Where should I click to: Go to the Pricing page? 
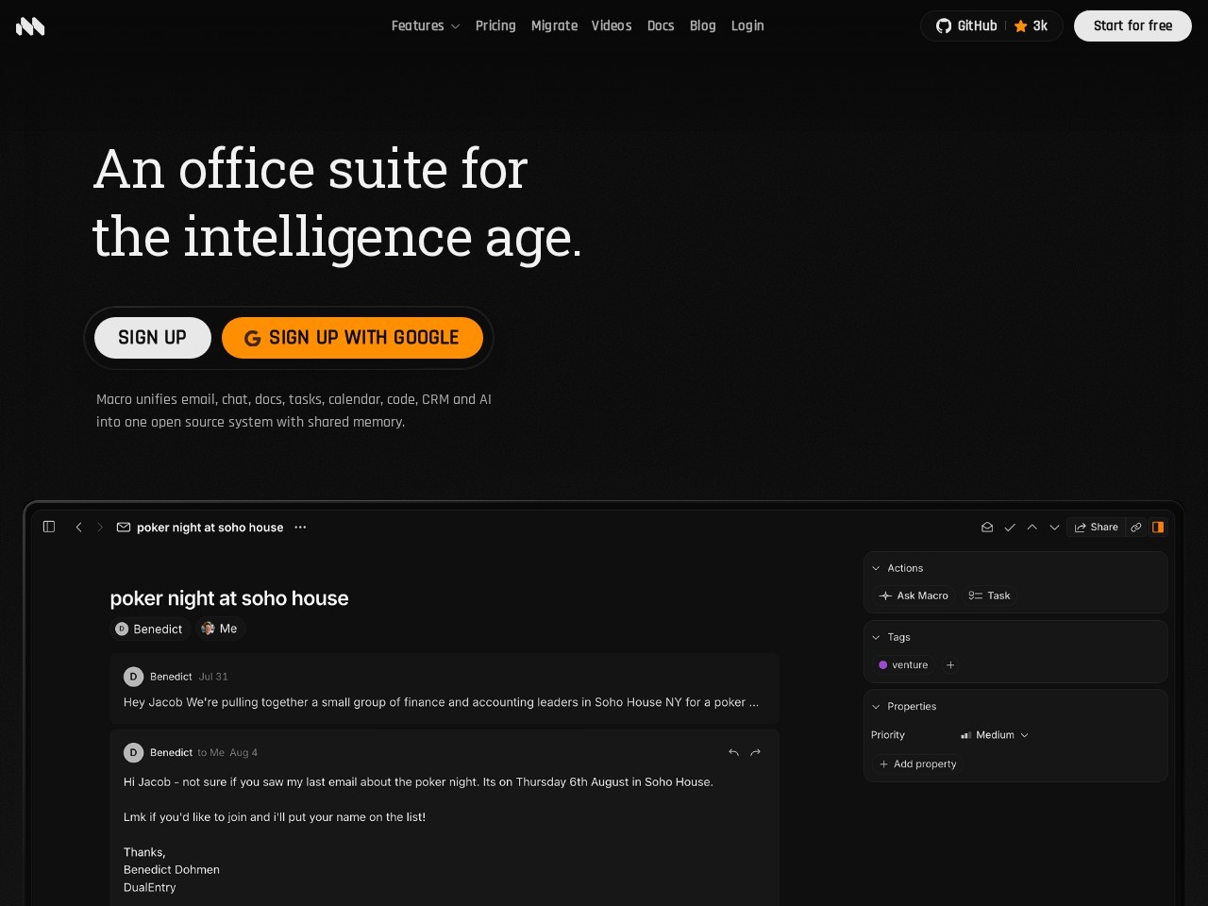point(495,25)
